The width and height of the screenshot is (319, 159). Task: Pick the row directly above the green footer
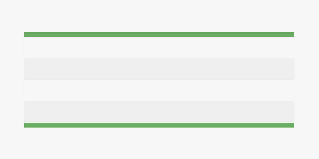click(159, 112)
